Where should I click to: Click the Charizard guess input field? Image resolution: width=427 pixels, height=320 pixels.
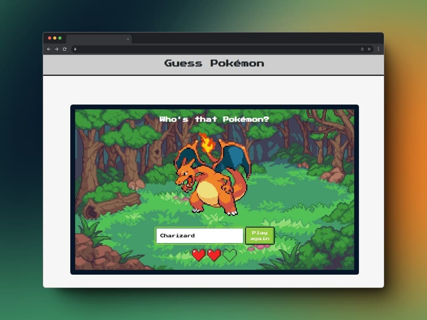pyautogui.click(x=200, y=236)
